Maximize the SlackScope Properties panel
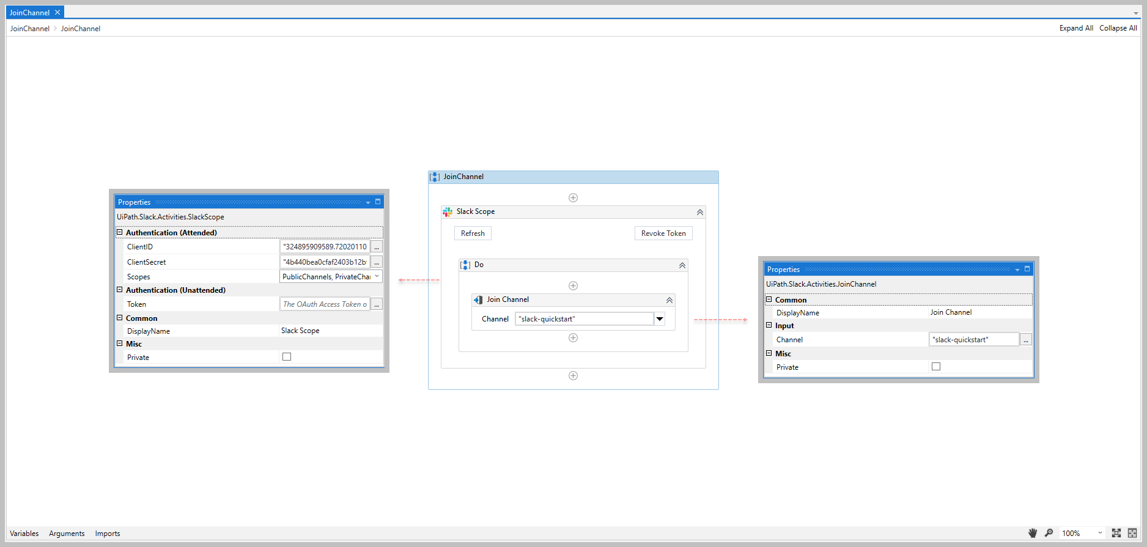 (378, 202)
